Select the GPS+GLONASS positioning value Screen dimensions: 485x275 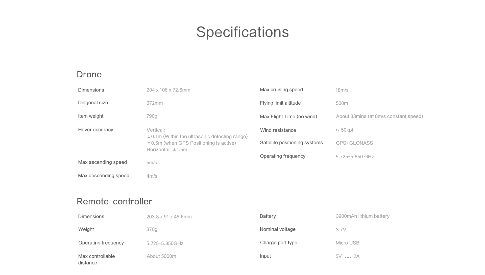click(x=354, y=143)
